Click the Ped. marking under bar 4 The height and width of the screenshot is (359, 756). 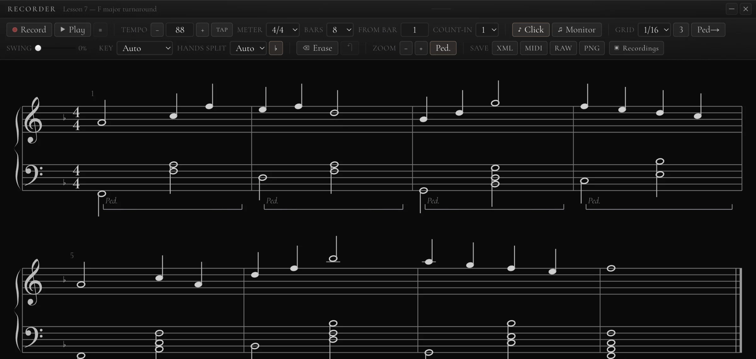coord(594,201)
